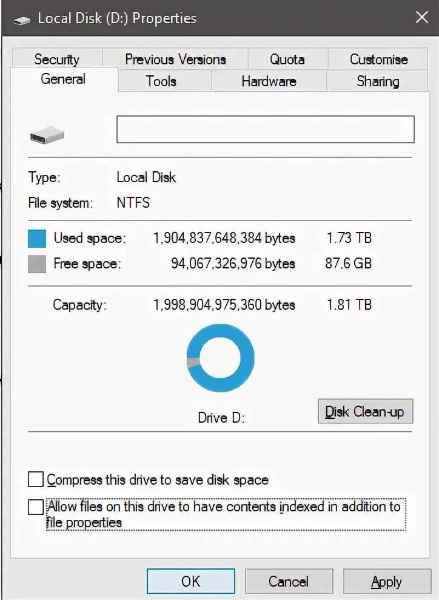Viewport: 439px width, 600px height.
Task: Go to the Customise tab
Action: click(378, 59)
